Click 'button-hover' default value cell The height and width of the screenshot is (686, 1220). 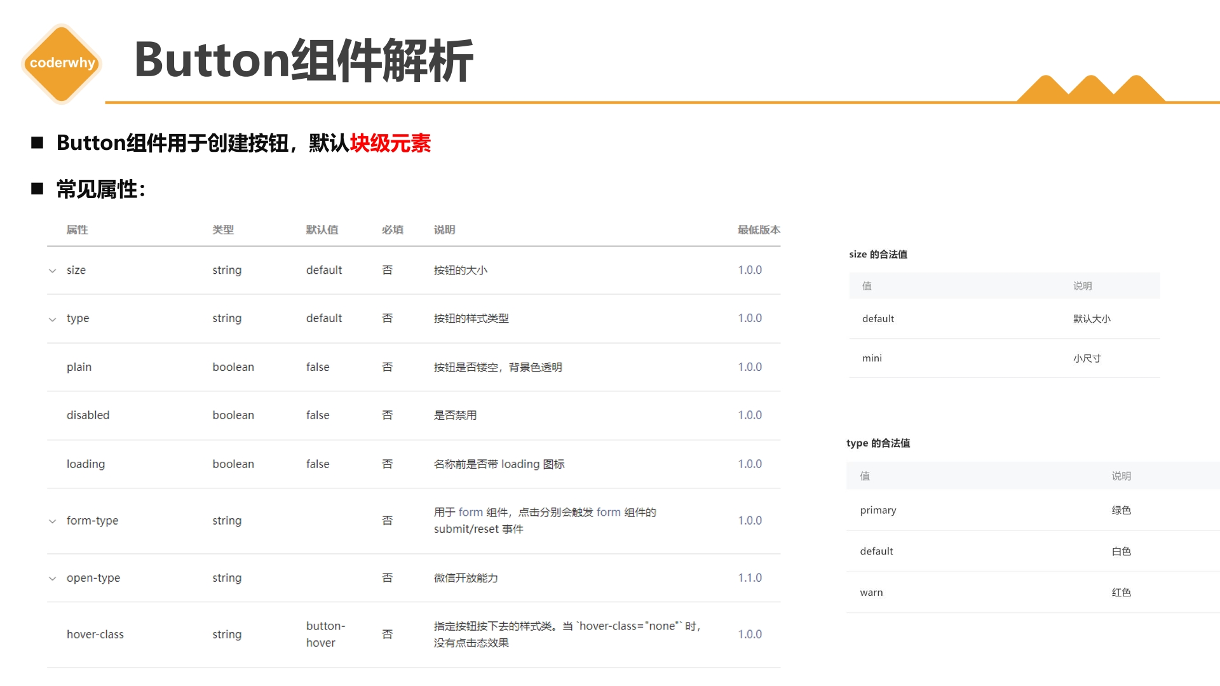pyautogui.click(x=325, y=634)
